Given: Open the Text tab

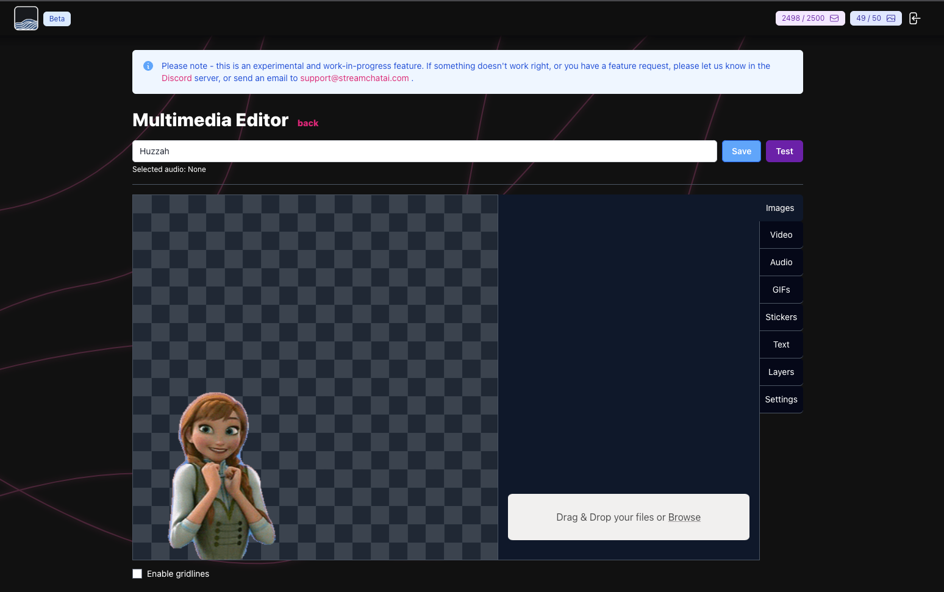Looking at the screenshot, I should click(x=781, y=344).
